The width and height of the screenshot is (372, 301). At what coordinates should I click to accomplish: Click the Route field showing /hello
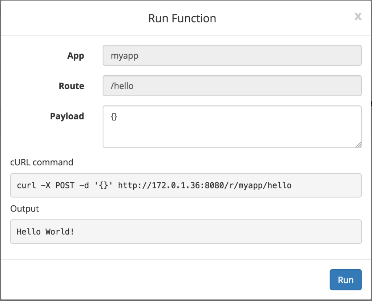(232, 86)
